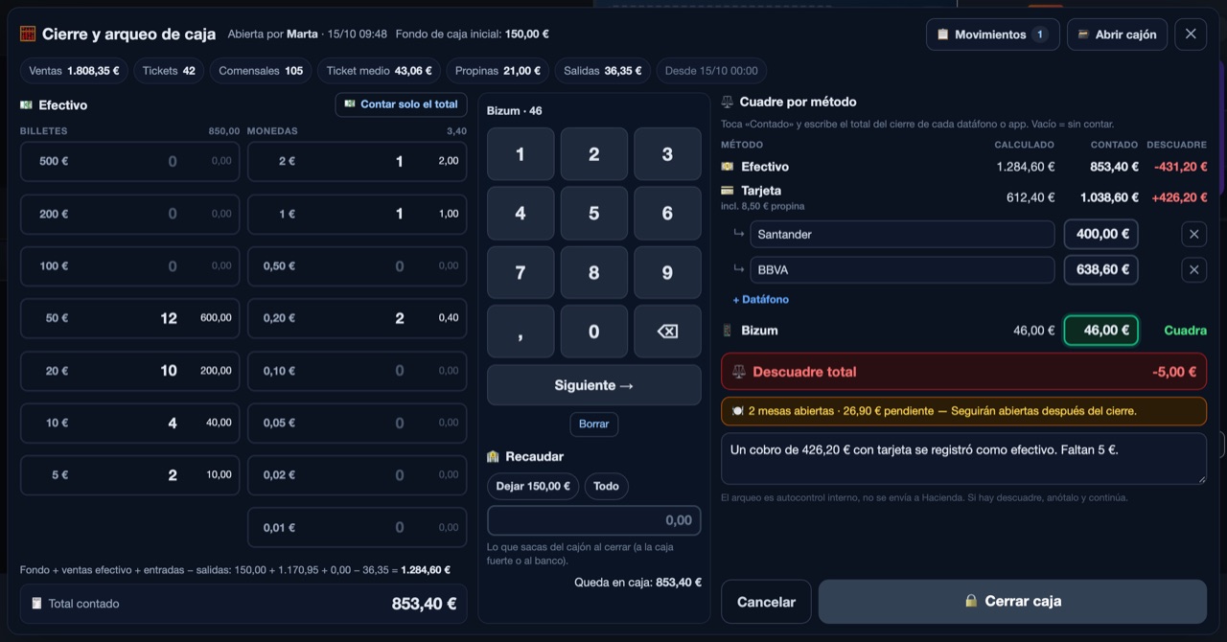Select the 0,05 € coins count field
This screenshot has width=1227, height=642.
click(357, 423)
